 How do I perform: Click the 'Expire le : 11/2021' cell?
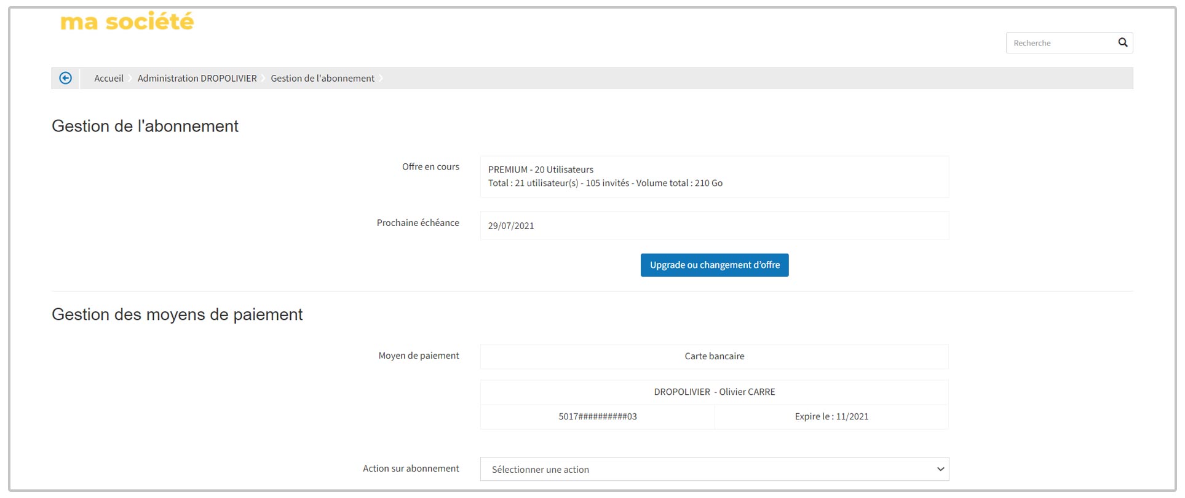pos(831,416)
